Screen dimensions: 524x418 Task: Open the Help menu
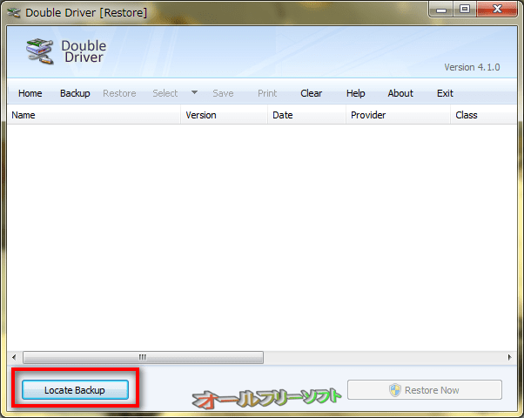point(355,93)
